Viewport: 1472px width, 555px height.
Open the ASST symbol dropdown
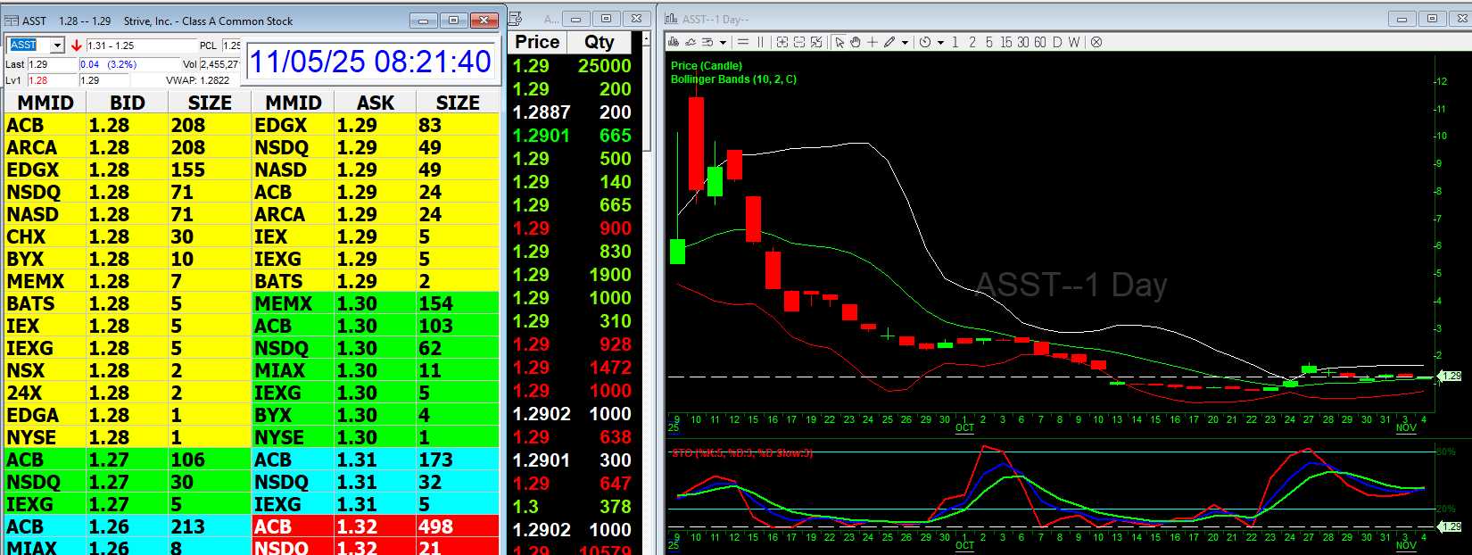pyautogui.click(x=57, y=46)
